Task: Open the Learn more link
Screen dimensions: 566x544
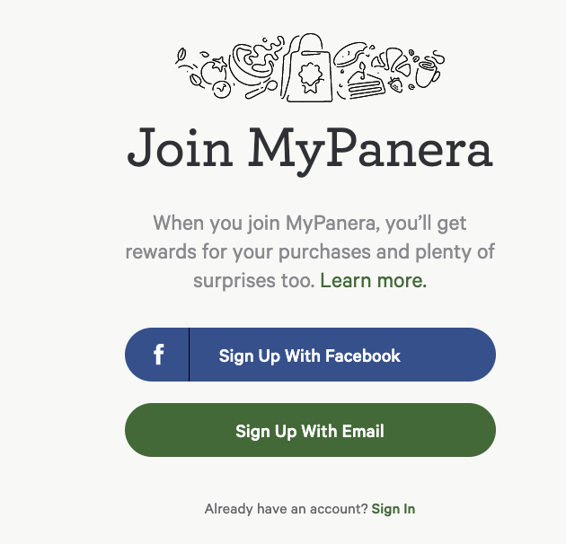Action: [373, 281]
